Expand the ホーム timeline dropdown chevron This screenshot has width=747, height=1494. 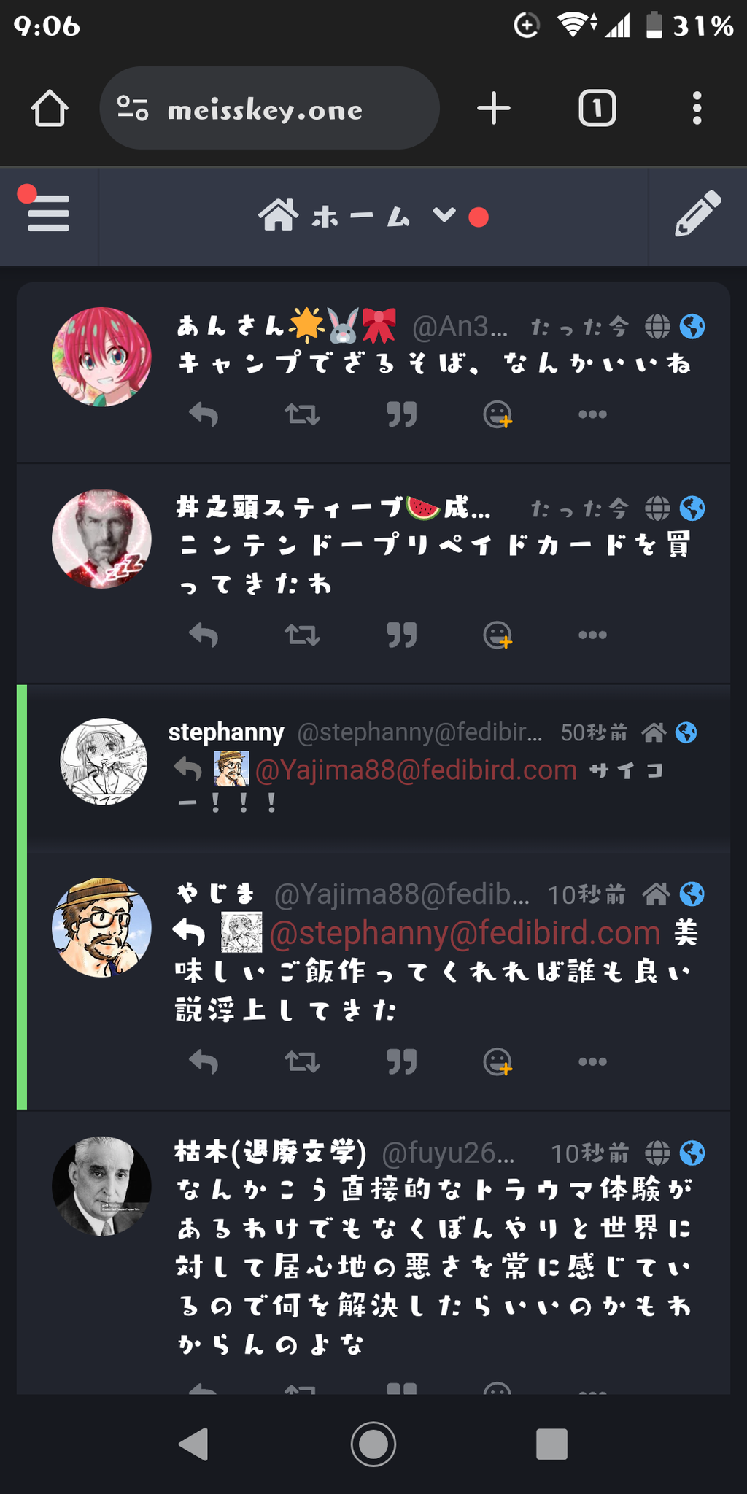tap(444, 214)
